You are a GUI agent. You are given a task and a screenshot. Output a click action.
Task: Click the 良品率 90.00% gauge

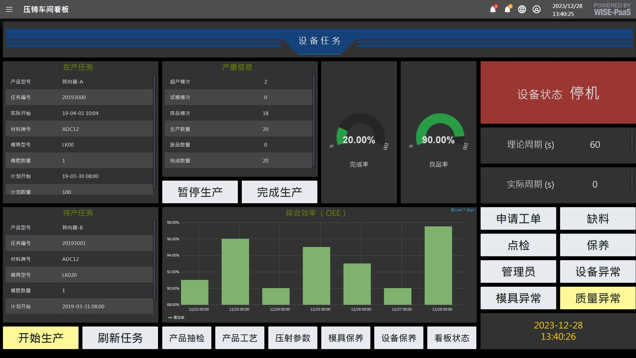click(x=439, y=133)
